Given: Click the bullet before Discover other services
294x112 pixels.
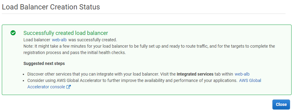Looking at the screenshot, I should [x=23, y=74].
